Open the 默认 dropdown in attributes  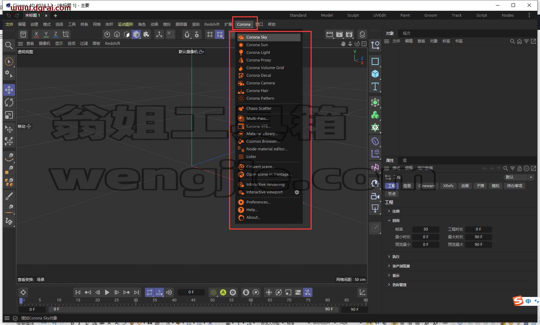[x=518, y=177]
